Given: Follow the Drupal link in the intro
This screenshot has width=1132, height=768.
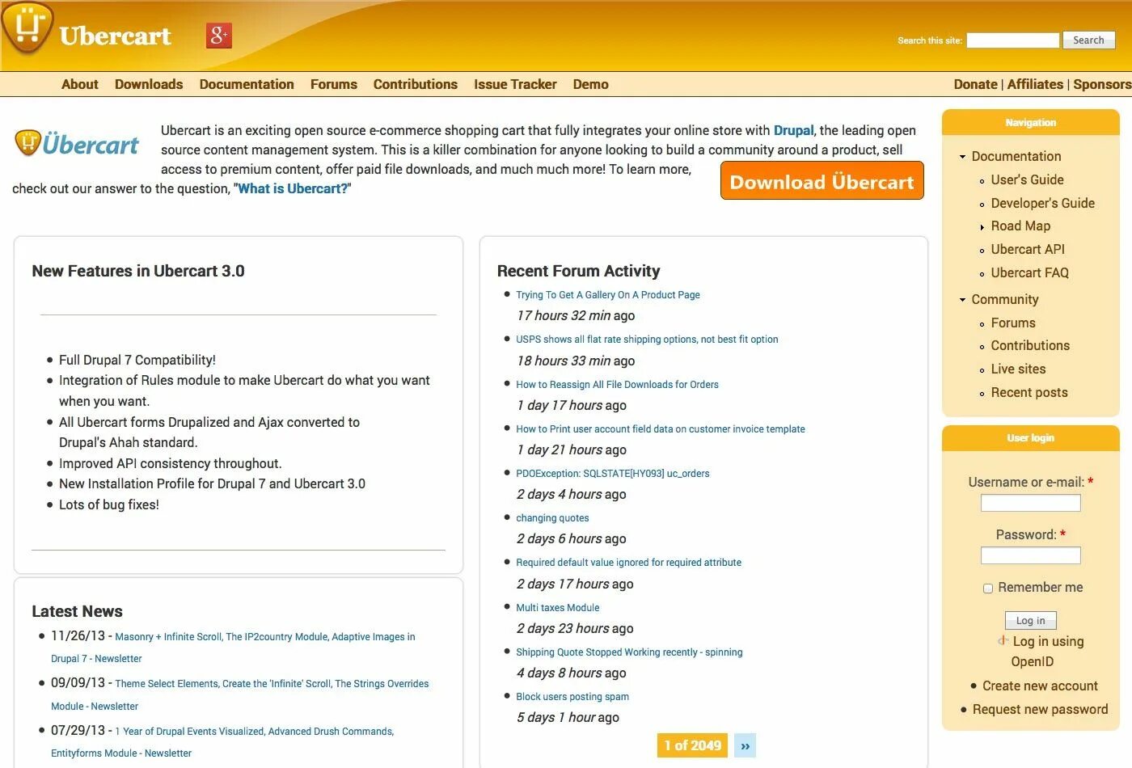Looking at the screenshot, I should (x=794, y=130).
